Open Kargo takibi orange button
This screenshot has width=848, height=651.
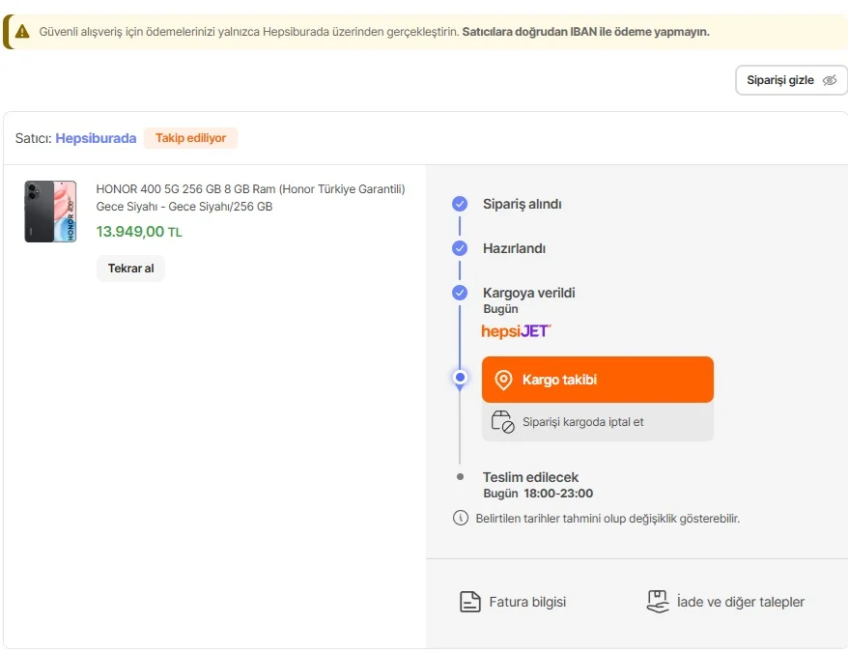pos(597,380)
